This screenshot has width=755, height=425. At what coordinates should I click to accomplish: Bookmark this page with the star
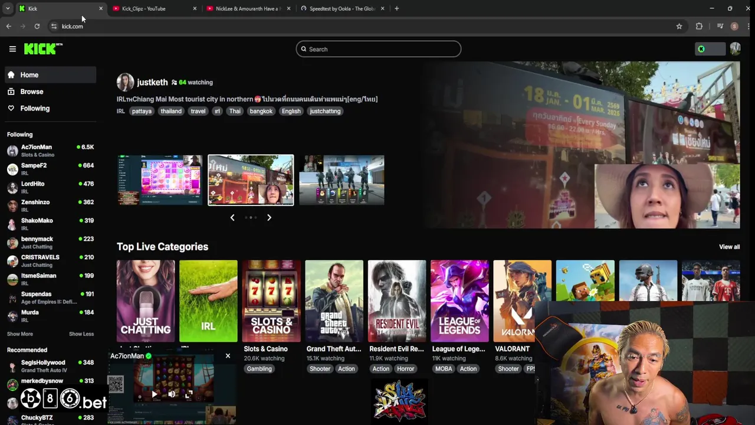click(x=679, y=26)
